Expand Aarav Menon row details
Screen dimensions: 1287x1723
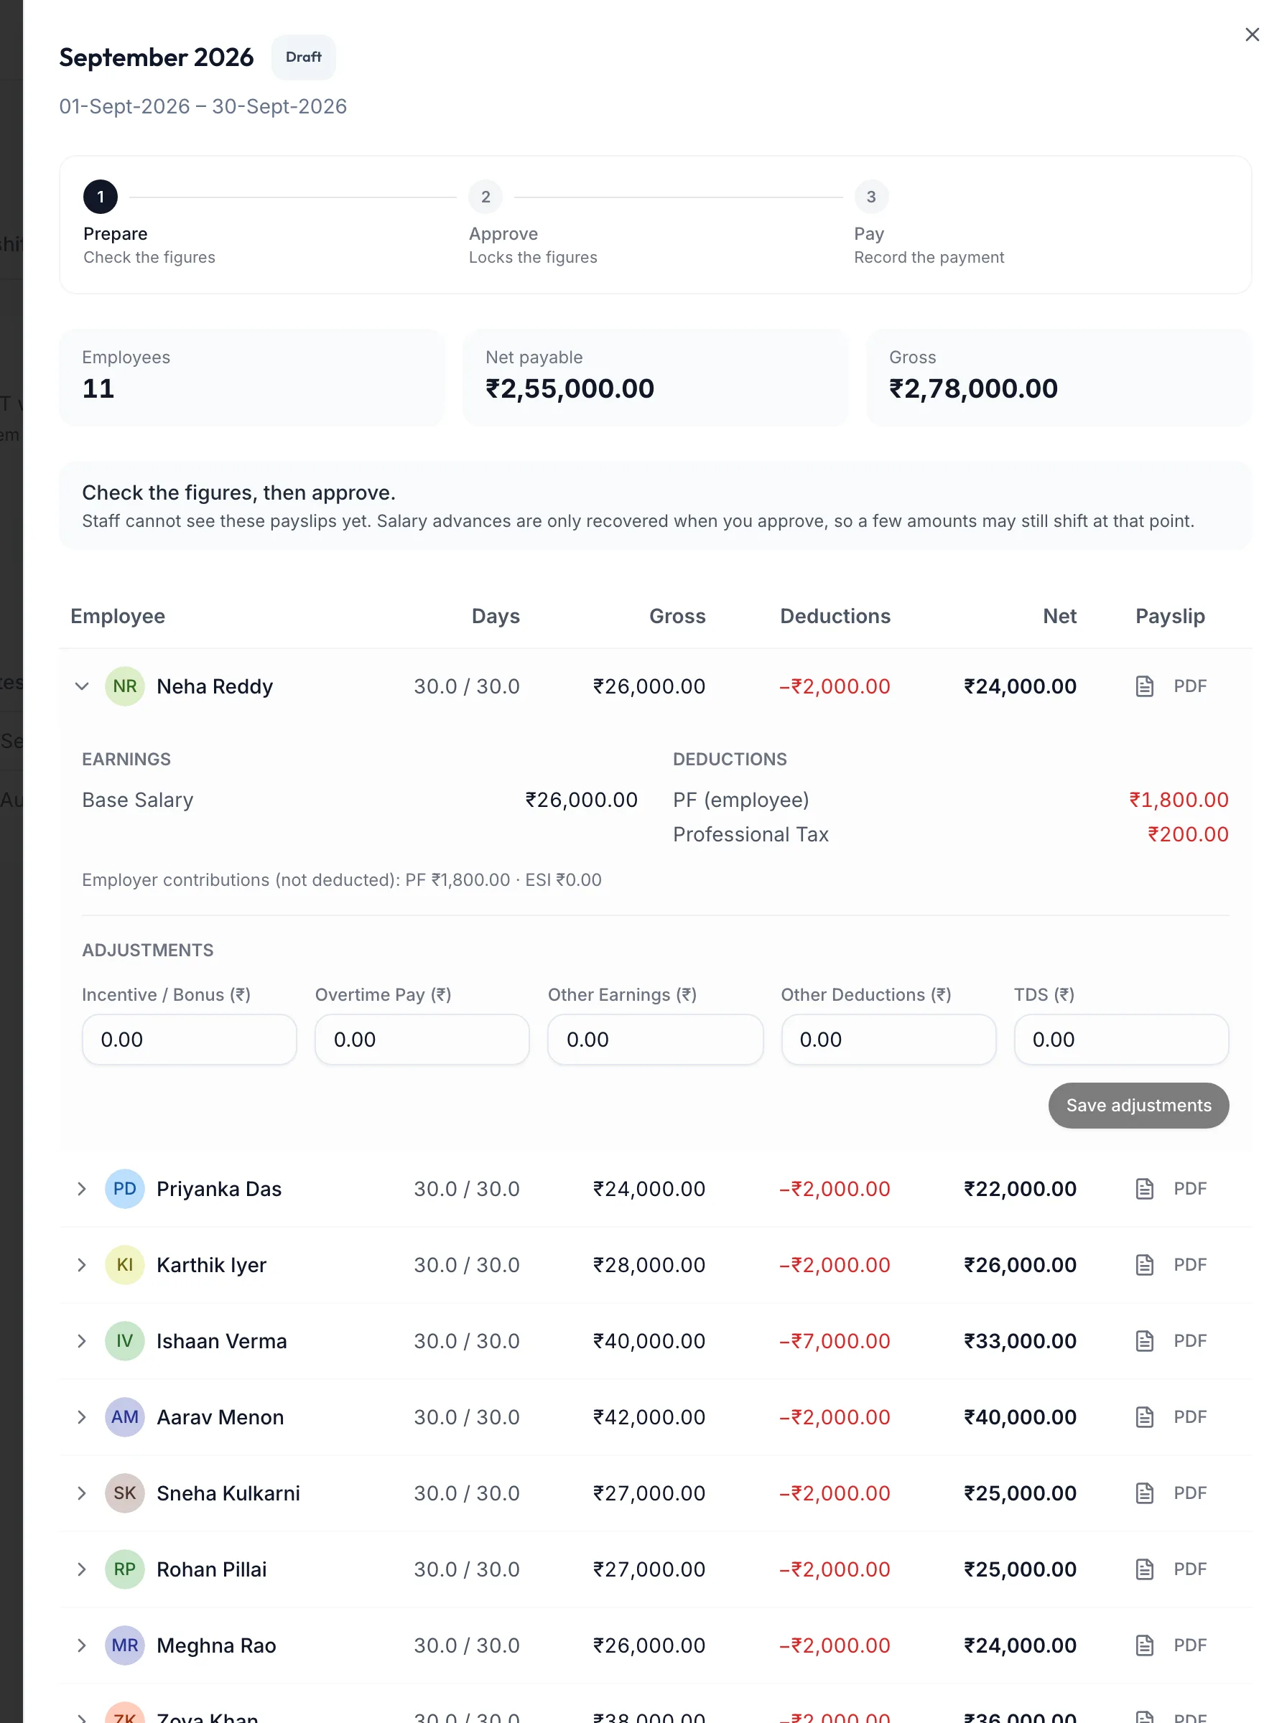[82, 1416]
